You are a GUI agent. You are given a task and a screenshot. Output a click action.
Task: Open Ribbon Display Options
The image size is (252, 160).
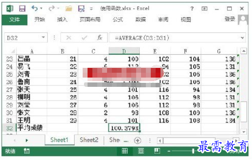click(204, 8)
